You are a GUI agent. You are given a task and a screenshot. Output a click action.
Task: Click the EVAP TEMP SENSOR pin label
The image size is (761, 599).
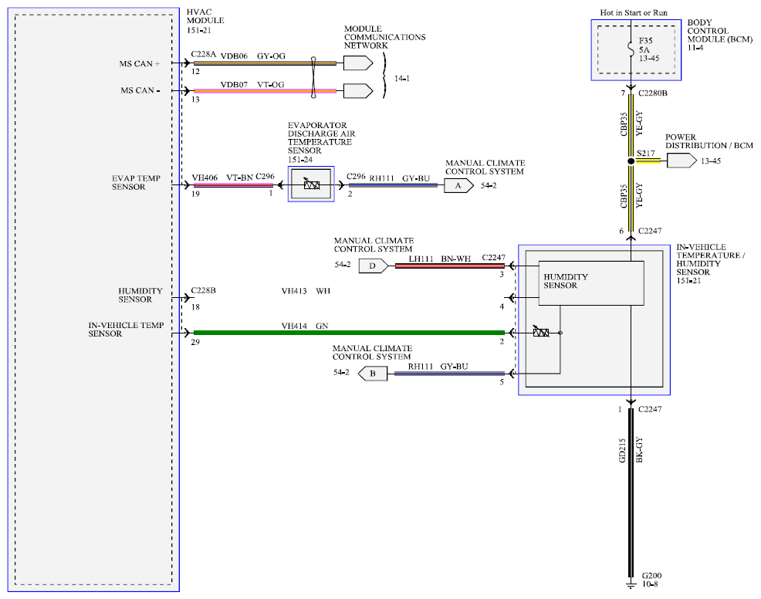[x=136, y=182]
